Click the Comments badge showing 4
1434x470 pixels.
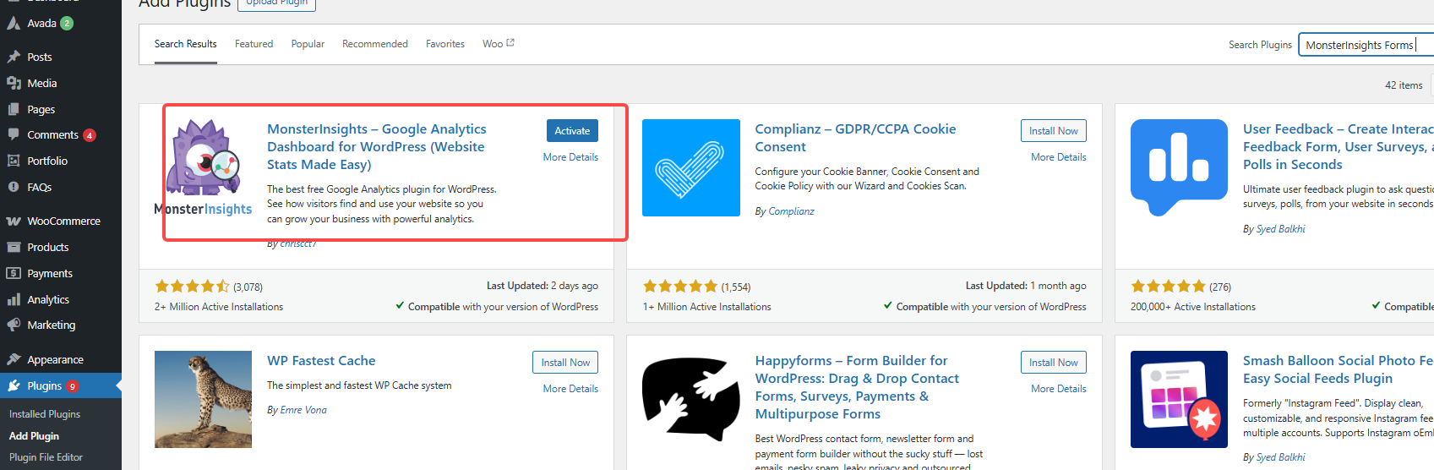point(90,135)
